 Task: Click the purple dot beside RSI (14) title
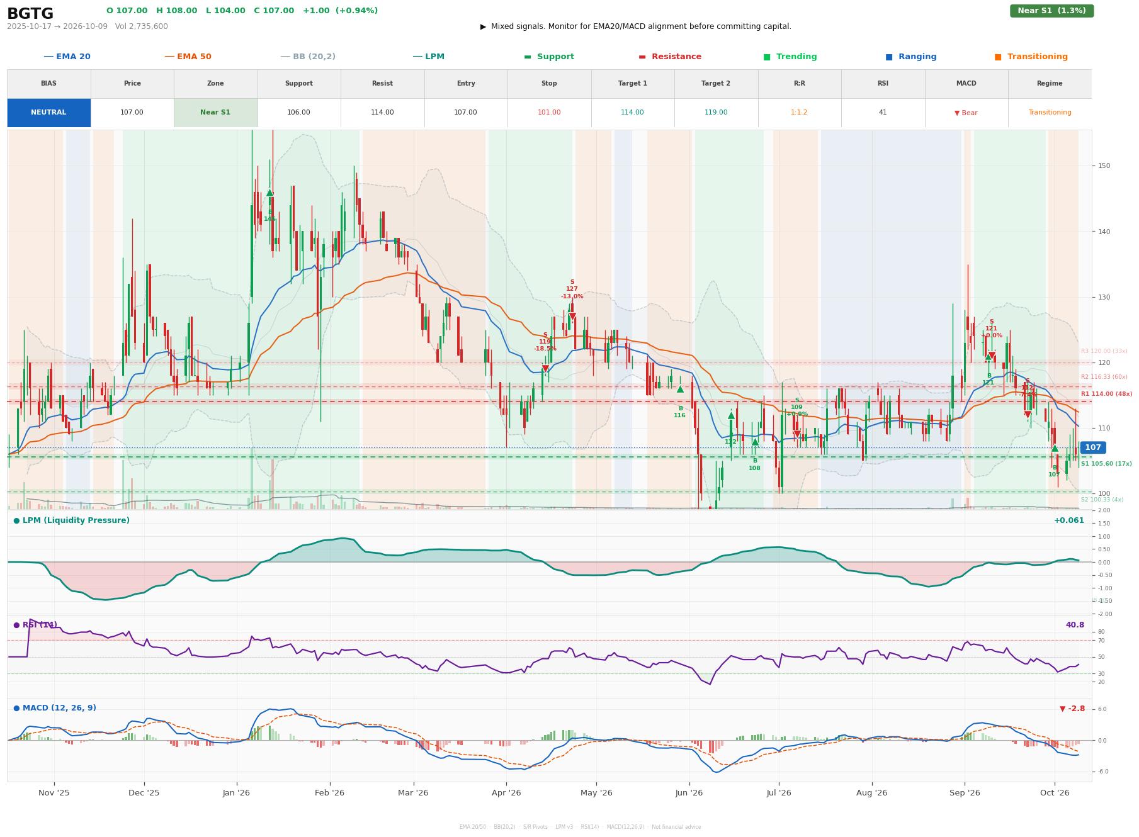(x=16, y=625)
